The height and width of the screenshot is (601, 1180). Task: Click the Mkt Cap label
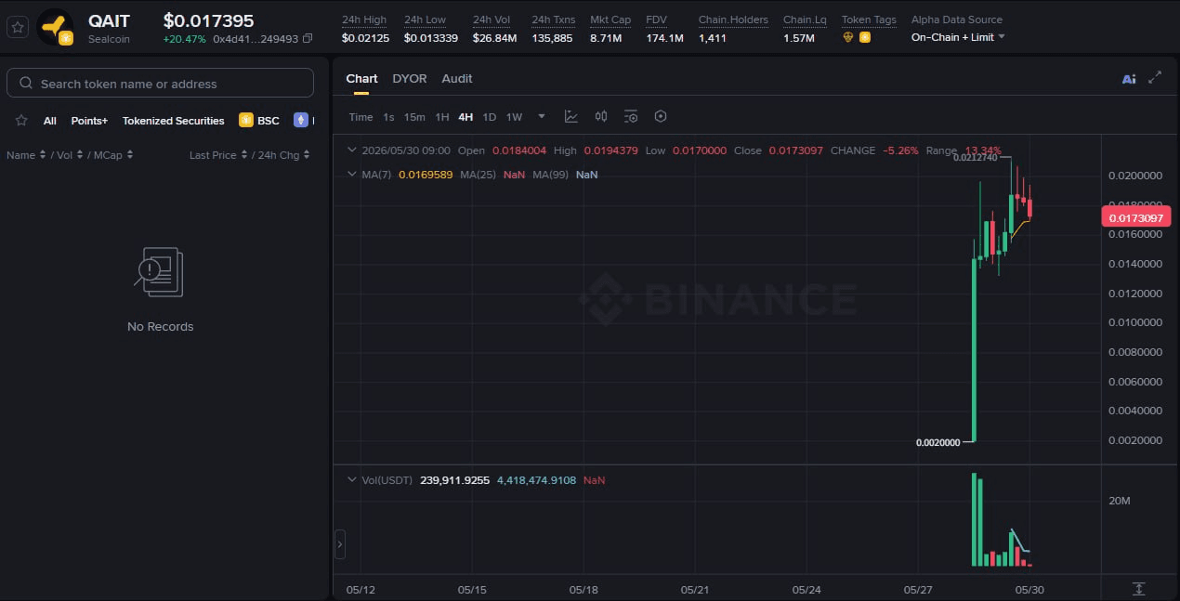(610, 20)
